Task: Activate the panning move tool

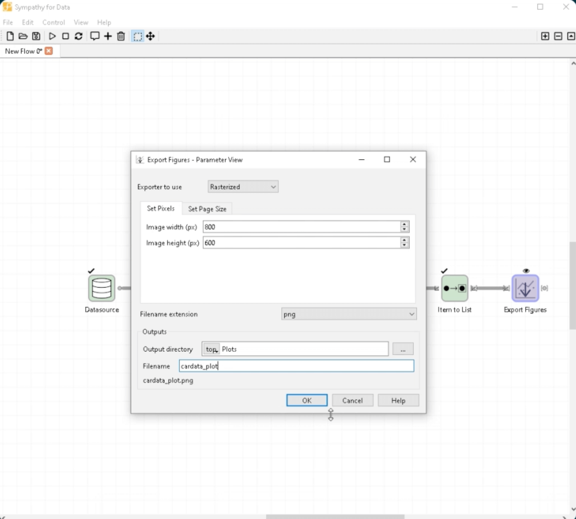Action: coord(150,36)
